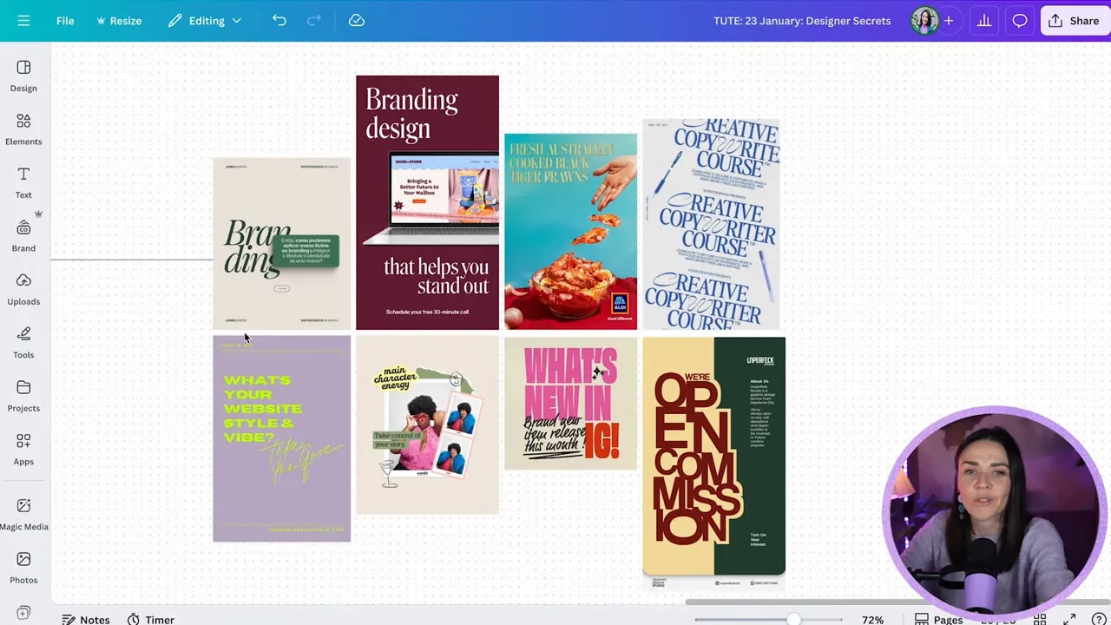Click the creative copywriter course poster thumbnail
This screenshot has height=625, width=1111.
(x=710, y=224)
